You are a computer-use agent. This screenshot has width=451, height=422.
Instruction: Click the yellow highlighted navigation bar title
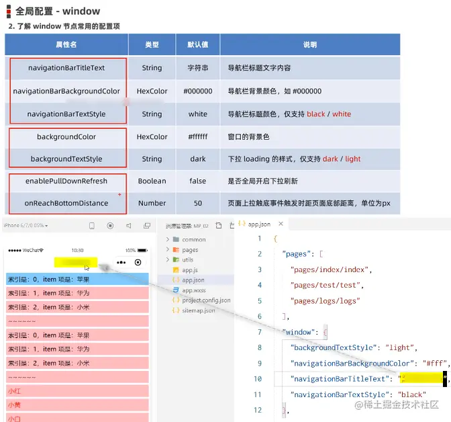pos(76,262)
